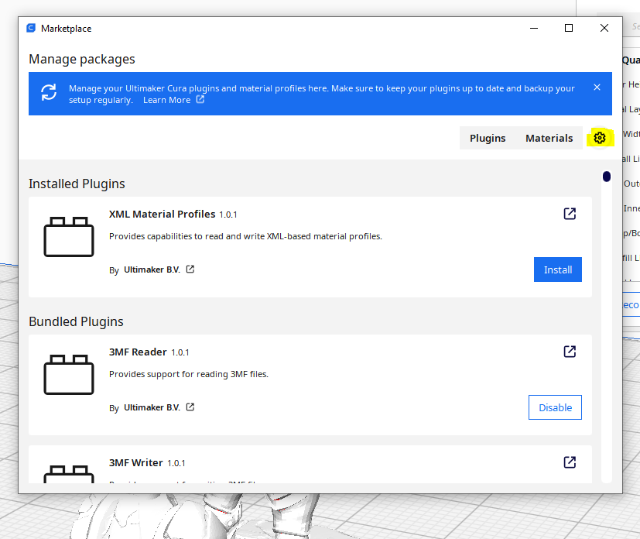Click author external icon in 3MF Reader card

(x=190, y=407)
